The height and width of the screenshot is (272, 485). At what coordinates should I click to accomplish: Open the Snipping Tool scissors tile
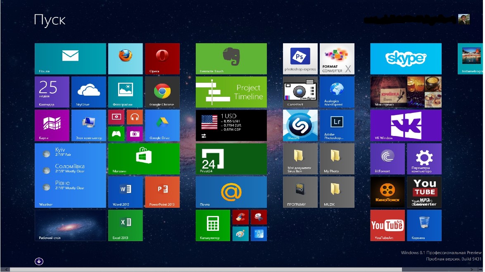[259, 217]
